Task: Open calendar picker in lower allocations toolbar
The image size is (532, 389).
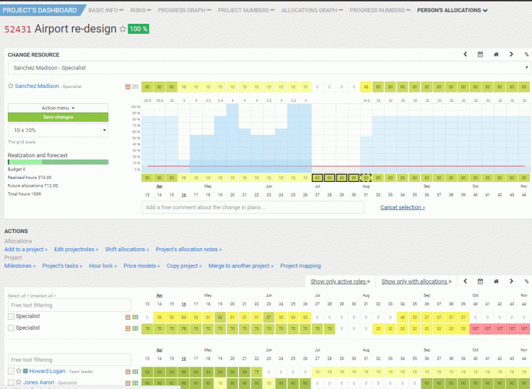Action: [x=480, y=281]
